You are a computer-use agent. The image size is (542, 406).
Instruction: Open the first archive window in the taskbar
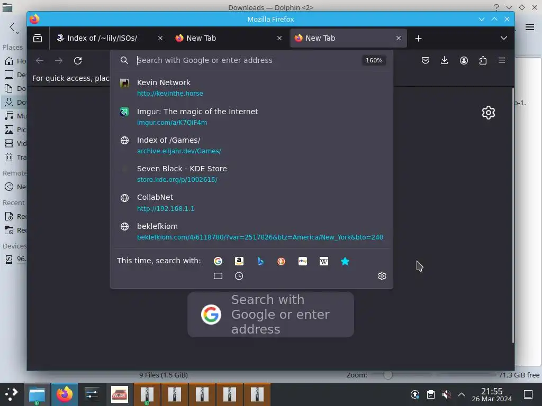[147, 394]
